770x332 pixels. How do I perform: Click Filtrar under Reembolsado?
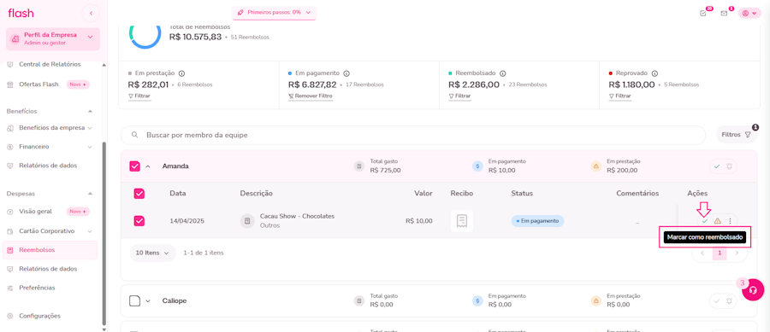click(x=459, y=96)
